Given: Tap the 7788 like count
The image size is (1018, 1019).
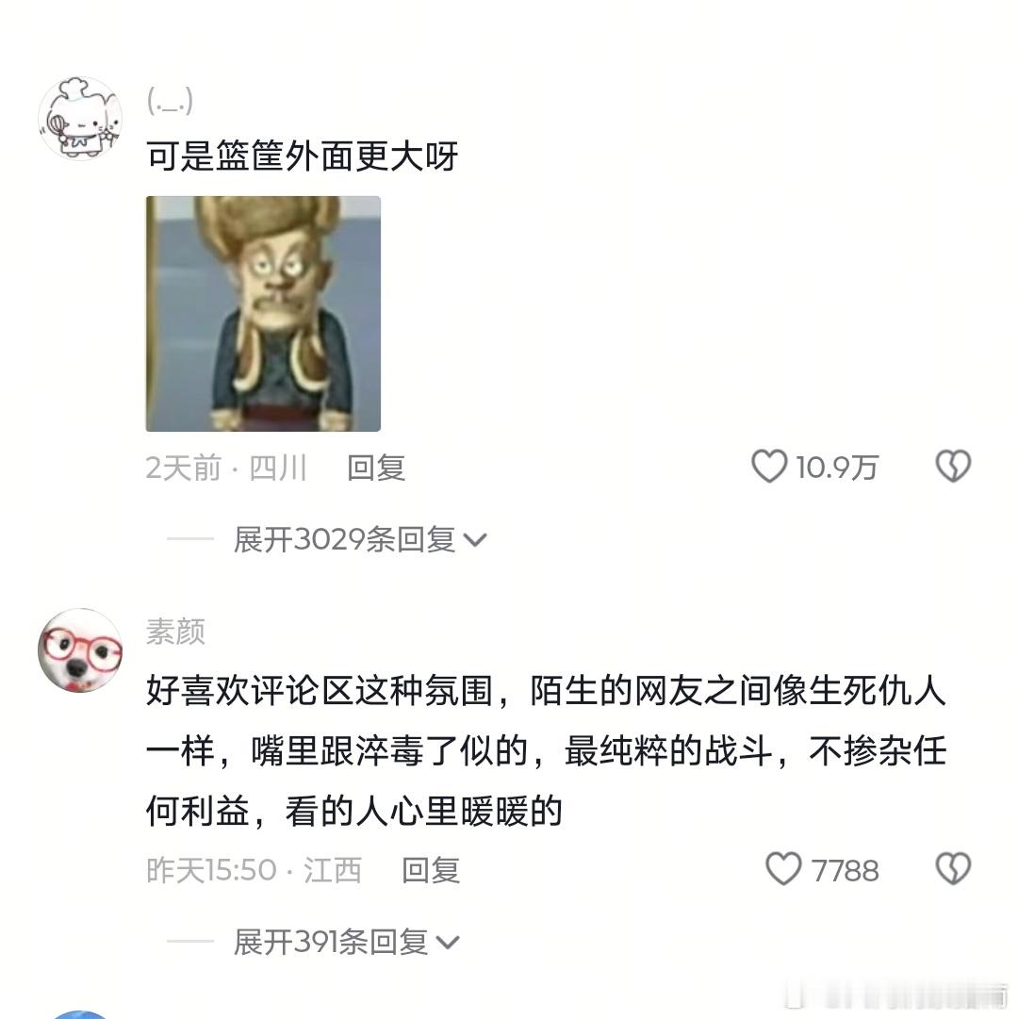Looking at the screenshot, I should [x=845, y=870].
